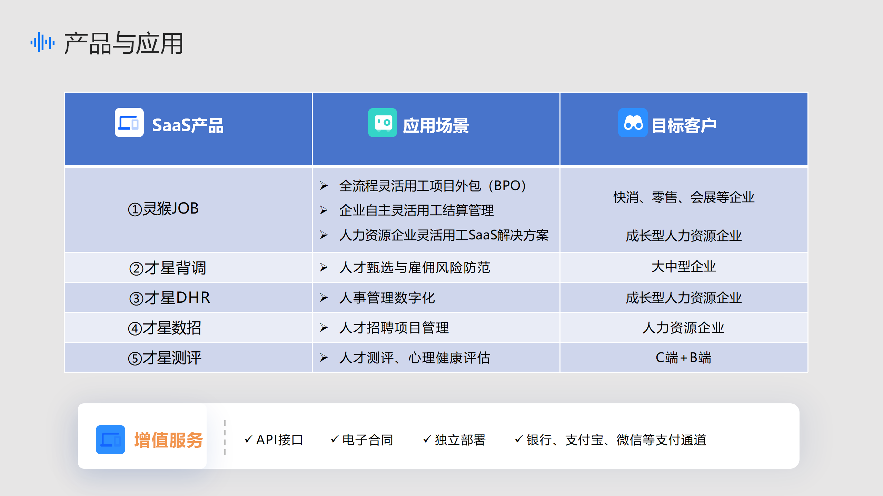The width and height of the screenshot is (883, 496).
Task: Click the binoculars icon beside 目标客户
Action: coord(633,123)
